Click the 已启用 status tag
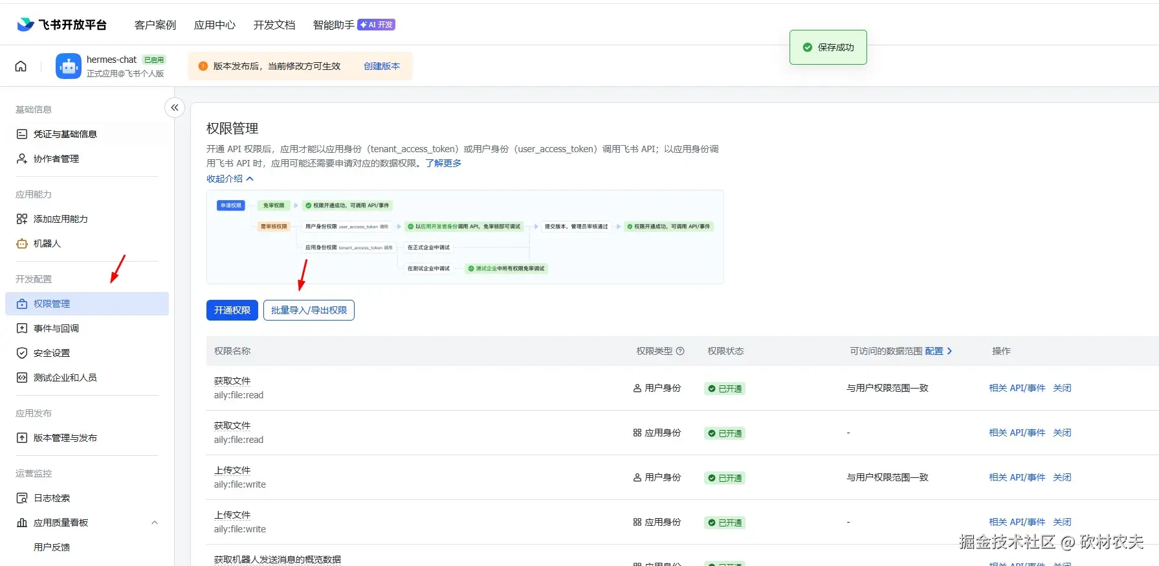This screenshot has width=1159, height=566. [154, 60]
